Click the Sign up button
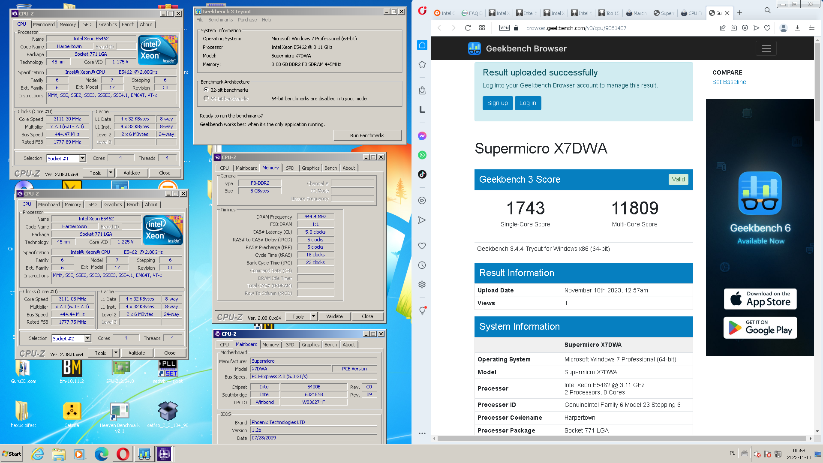This screenshot has width=823, height=463. click(497, 103)
